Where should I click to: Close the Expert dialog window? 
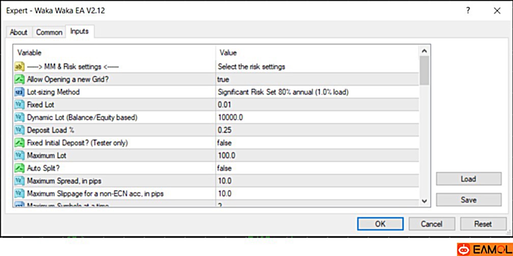pyautogui.click(x=497, y=11)
